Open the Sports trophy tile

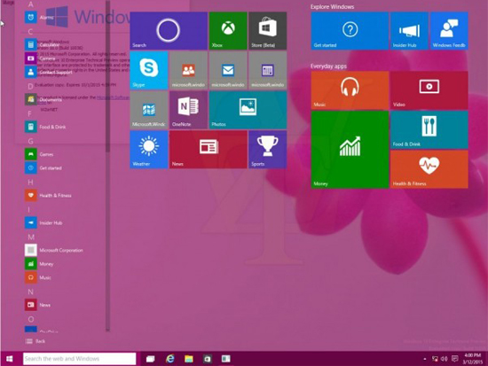[268, 150]
